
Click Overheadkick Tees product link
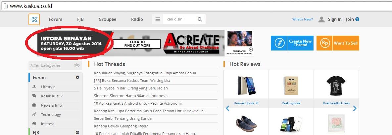coord(336,103)
